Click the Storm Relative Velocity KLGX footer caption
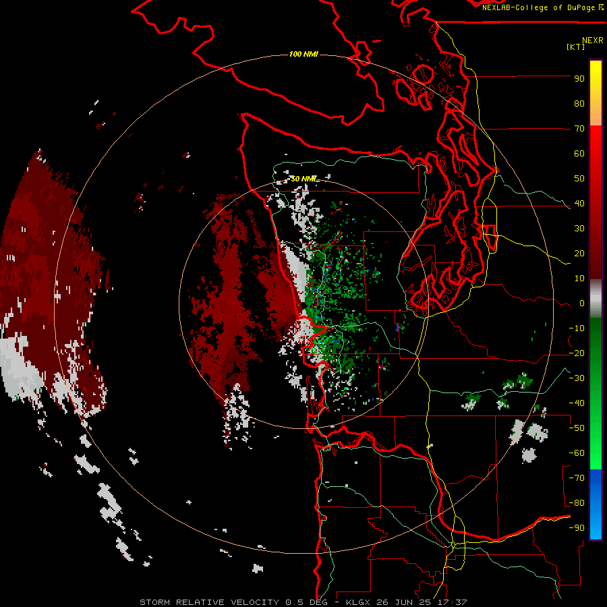 (303, 602)
